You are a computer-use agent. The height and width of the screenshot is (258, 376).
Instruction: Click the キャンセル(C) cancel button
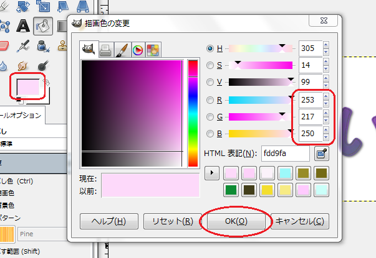[300, 221]
